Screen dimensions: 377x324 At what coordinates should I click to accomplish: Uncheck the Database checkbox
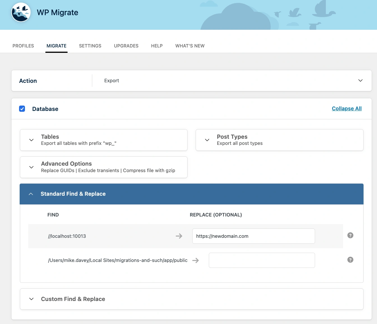22,109
